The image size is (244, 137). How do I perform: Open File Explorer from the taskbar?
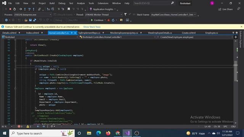89,133
